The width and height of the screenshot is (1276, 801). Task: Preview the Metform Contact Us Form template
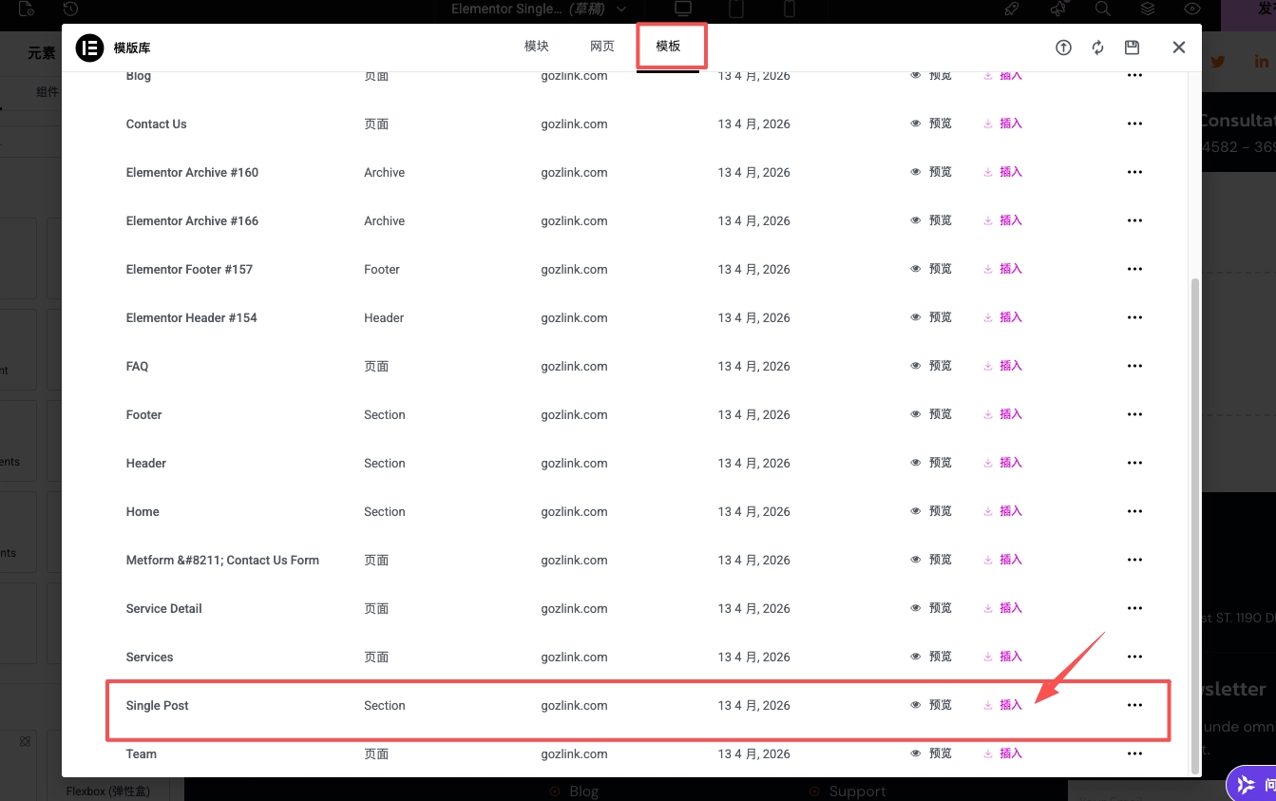point(931,560)
